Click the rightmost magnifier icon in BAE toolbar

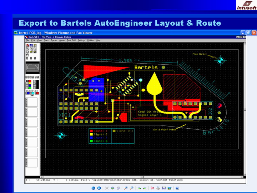35,48
